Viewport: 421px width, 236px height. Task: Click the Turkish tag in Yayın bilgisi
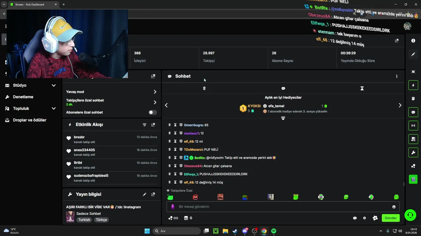tap(84, 220)
